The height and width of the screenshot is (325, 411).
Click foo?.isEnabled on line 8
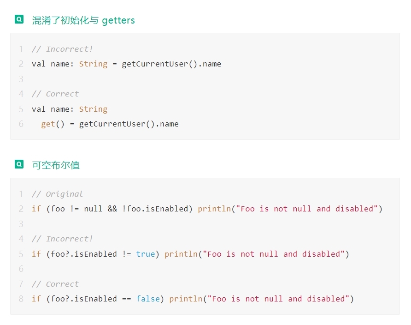84,299
